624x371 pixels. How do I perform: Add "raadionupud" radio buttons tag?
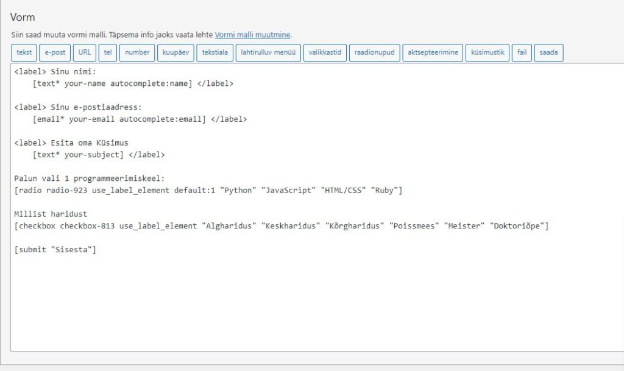374,52
